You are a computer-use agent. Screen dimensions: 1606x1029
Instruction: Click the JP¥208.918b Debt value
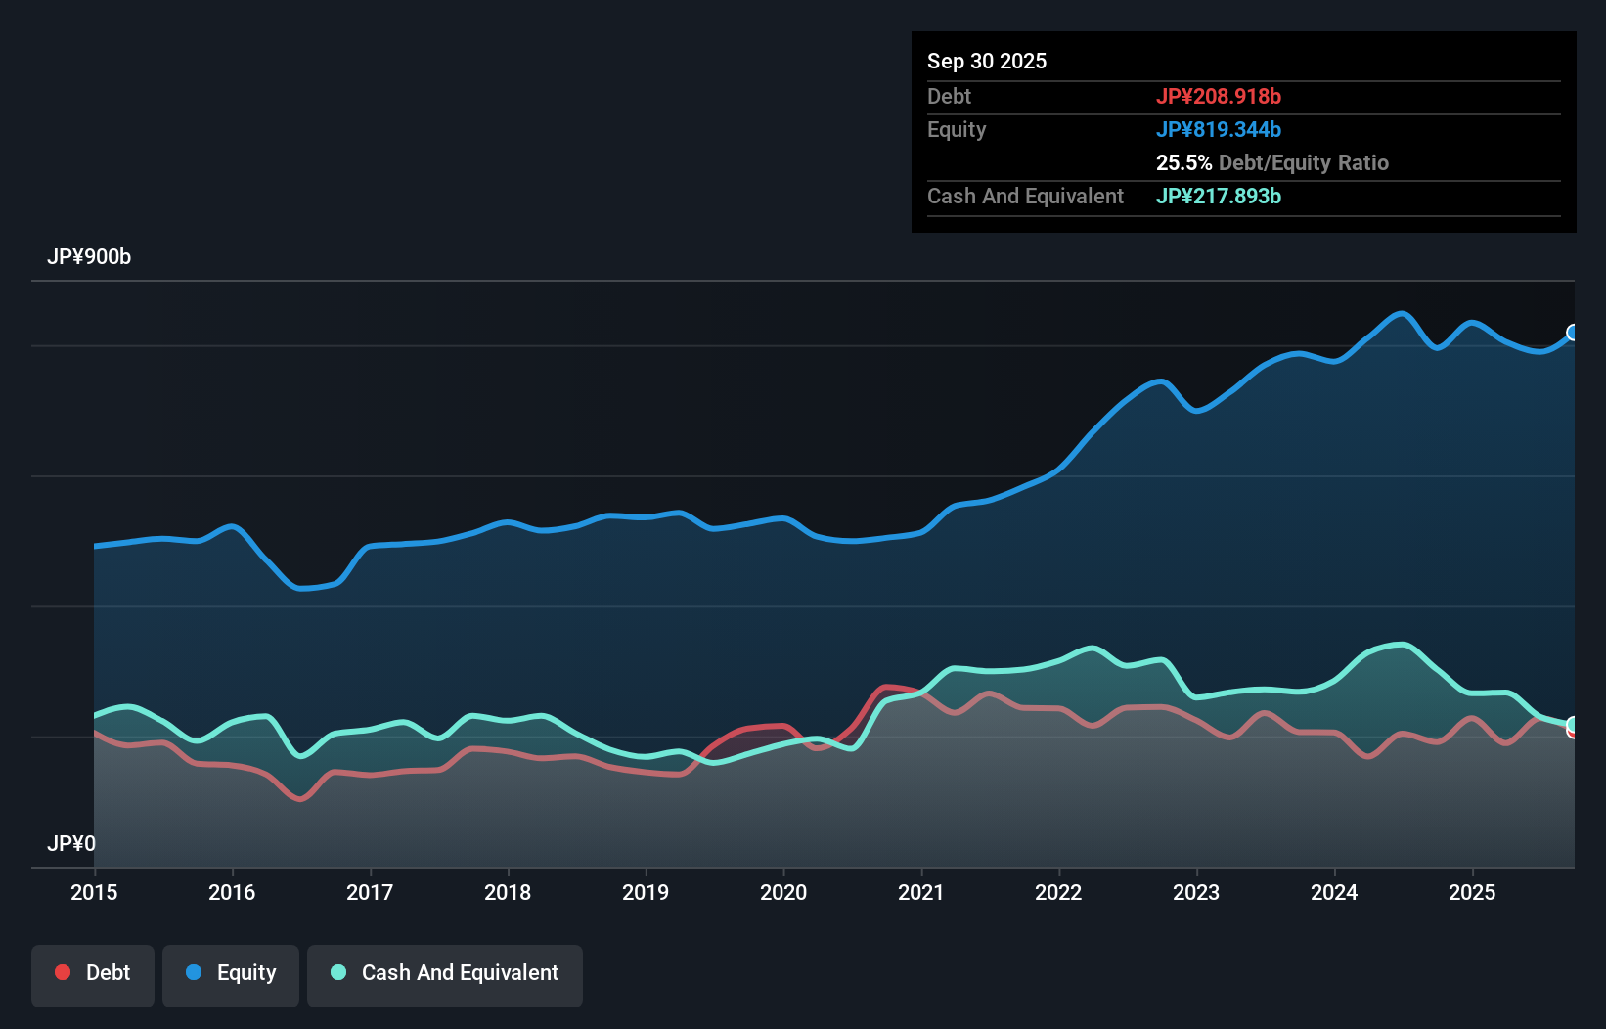click(1221, 96)
